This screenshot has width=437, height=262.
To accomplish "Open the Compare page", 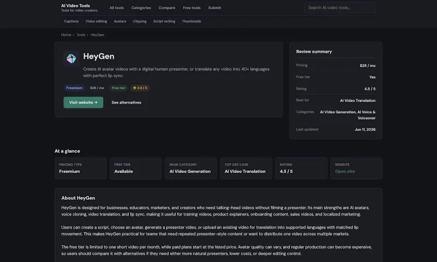I will 167,8.
